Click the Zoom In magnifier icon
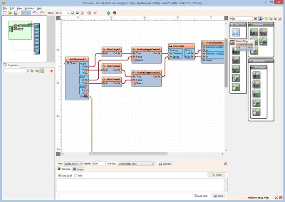Viewport: 285px width, 202px height. point(73,13)
